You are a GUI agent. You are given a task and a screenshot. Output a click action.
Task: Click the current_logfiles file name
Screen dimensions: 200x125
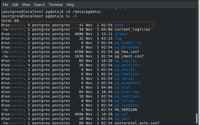[x=133, y=29]
